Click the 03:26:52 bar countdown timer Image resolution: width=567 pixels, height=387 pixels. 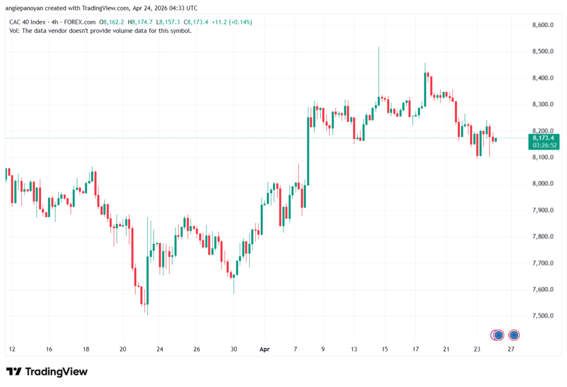tap(544, 145)
